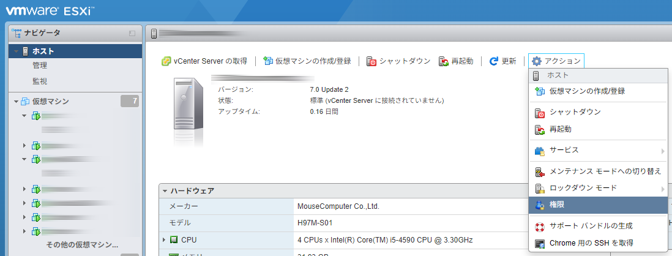Click アップタイム value 0.16 日間
Screen dimensions: 672x256
324,112
